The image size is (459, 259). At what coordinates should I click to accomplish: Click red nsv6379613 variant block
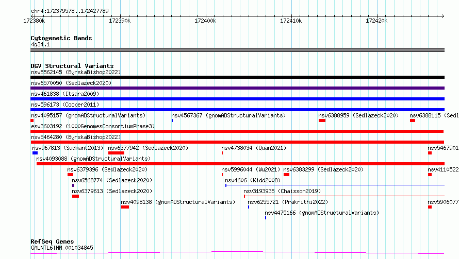pyautogui.click(x=75, y=196)
